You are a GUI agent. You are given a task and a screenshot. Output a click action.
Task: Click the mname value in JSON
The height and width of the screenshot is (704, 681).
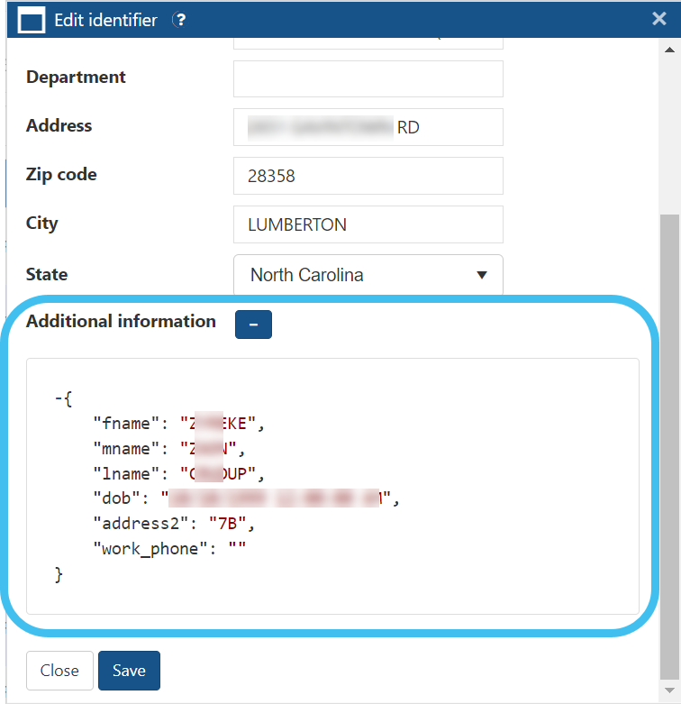point(210,448)
